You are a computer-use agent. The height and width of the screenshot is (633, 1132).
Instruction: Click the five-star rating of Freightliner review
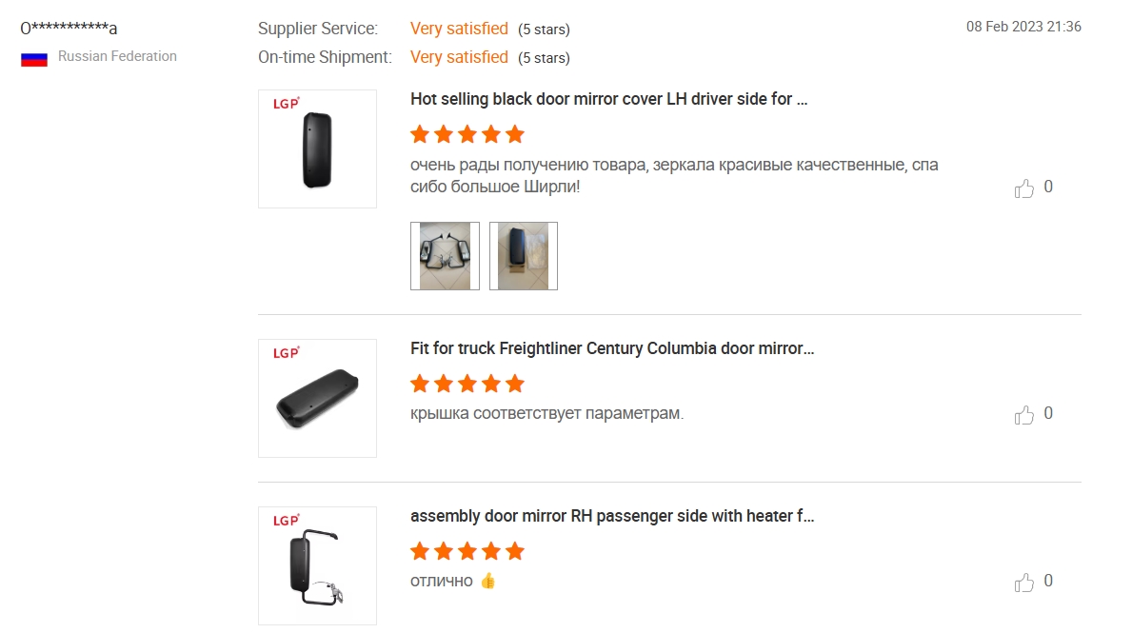point(467,384)
